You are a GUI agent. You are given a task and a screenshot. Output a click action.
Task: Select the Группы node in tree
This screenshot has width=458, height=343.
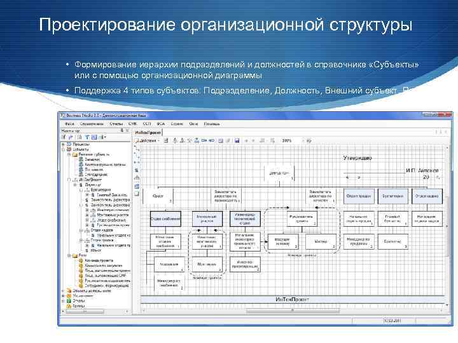79,306
